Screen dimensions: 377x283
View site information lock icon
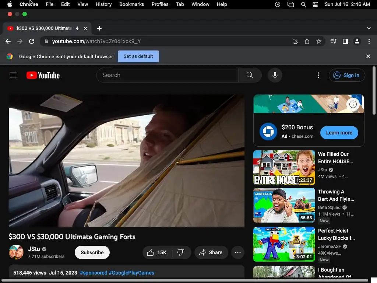[46, 41]
